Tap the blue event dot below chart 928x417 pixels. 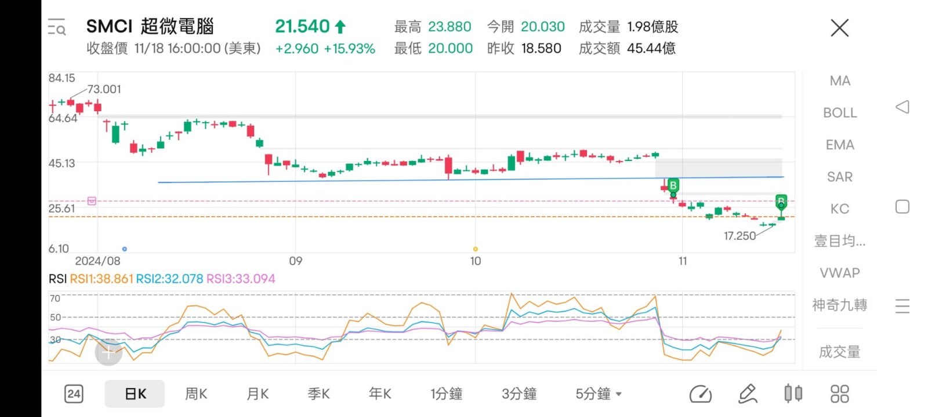pyautogui.click(x=125, y=249)
